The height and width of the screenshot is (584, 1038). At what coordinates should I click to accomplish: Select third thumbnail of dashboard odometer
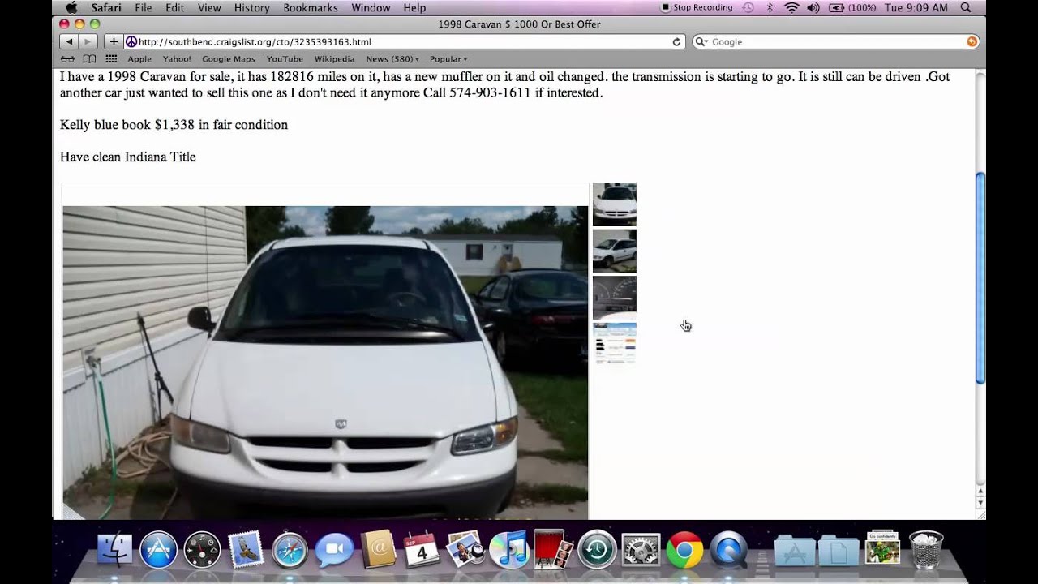coord(615,298)
